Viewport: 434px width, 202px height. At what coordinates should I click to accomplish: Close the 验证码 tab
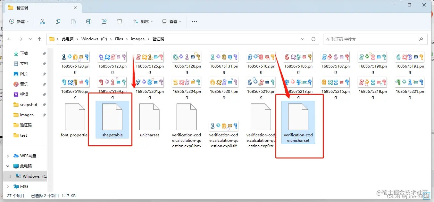(x=75, y=8)
